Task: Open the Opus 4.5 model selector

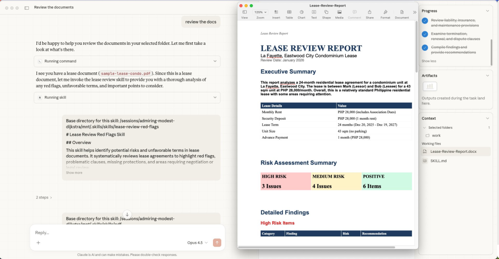Action: coord(197,243)
